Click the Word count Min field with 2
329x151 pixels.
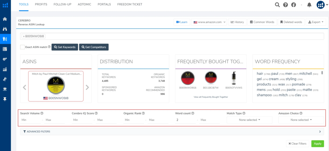(185, 120)
